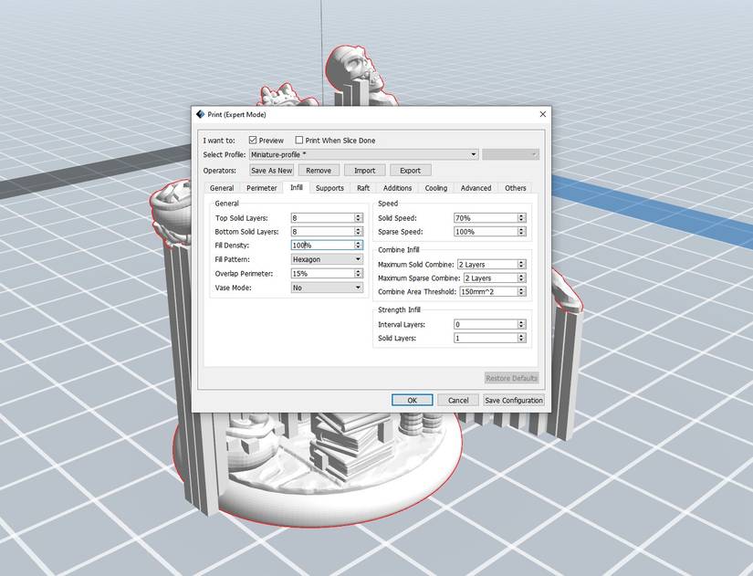The height and width of the screenshot is (576, 753).
Task: Click the Save Configuration button
Action: 513,400
